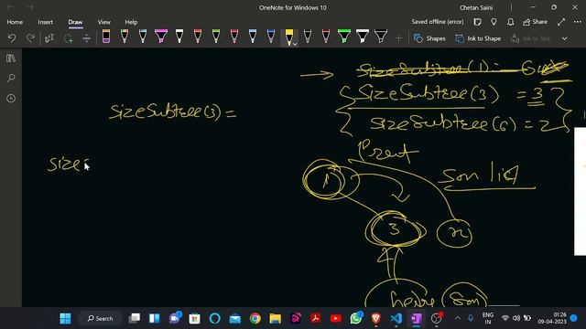Select the orange pen
This screenshot has width=586, height=329.
[x=198, y=37]
